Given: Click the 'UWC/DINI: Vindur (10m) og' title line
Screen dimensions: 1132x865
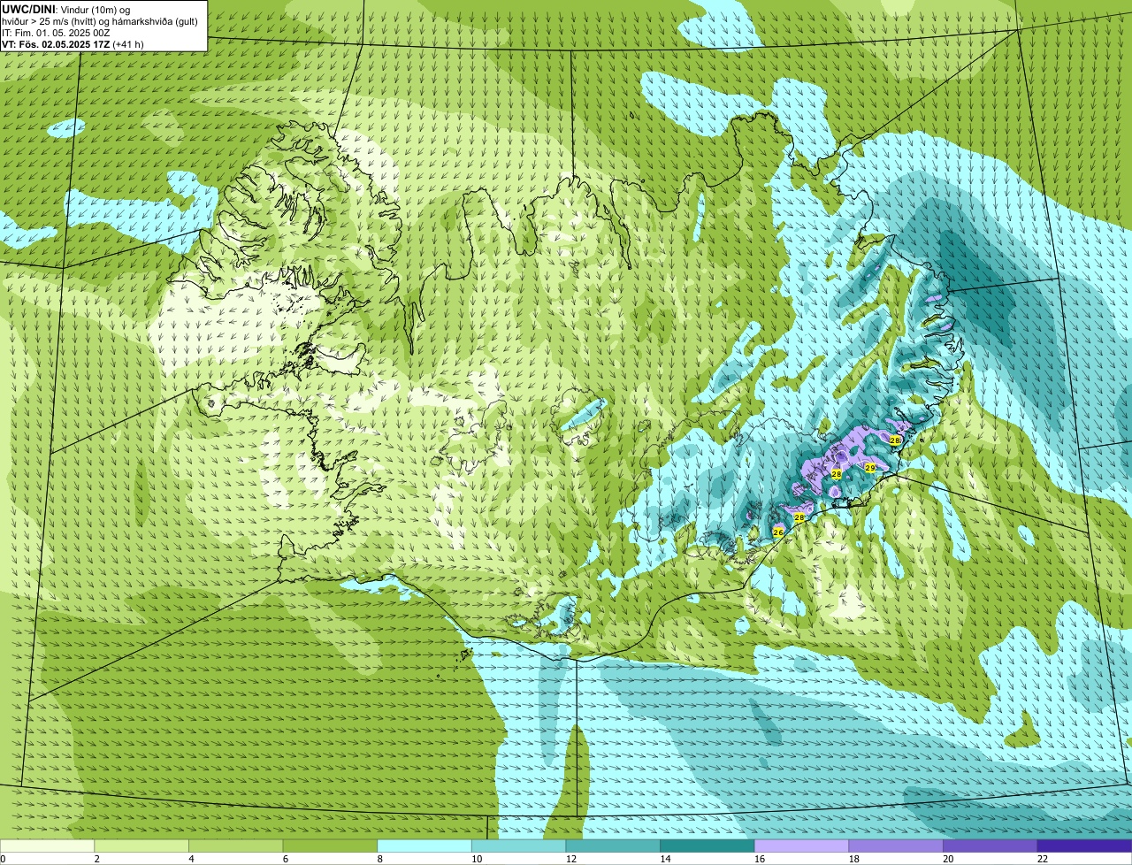Looking at the screenshot, I should coord(65,9).
